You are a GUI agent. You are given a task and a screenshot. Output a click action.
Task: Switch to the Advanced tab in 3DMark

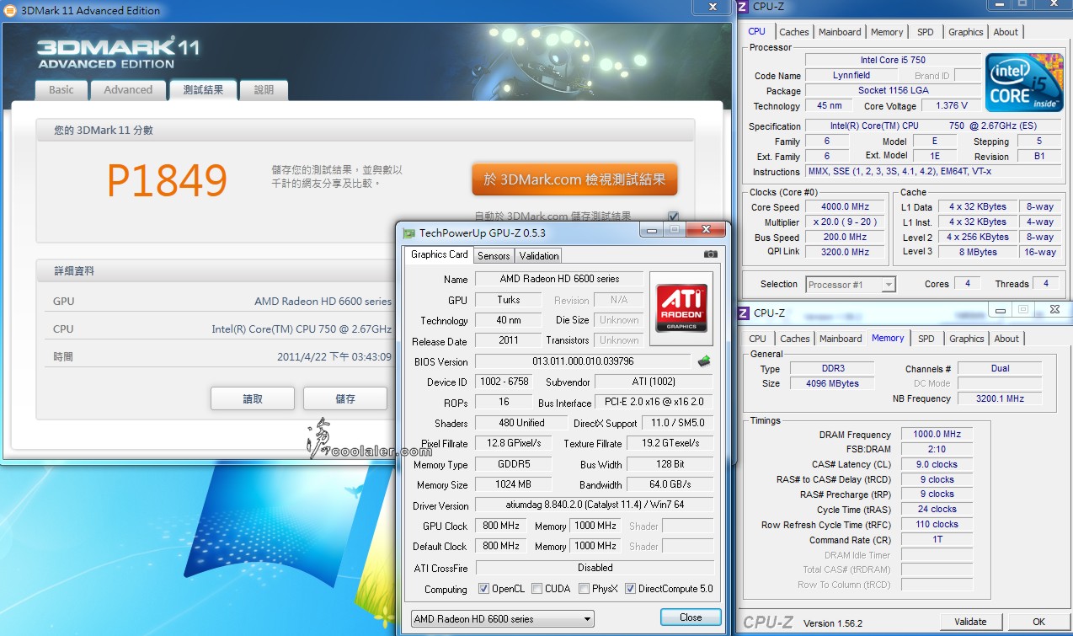click(128, 90)
